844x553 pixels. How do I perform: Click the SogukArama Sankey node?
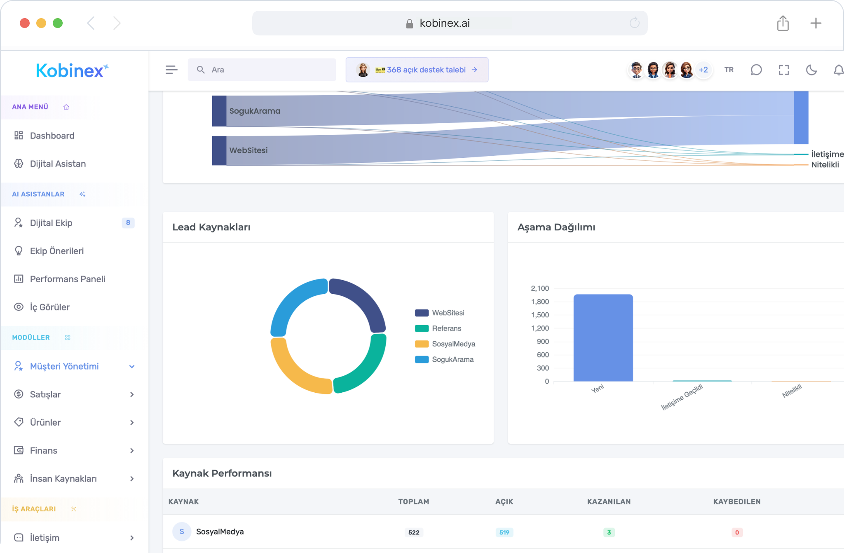pos(219,111)
